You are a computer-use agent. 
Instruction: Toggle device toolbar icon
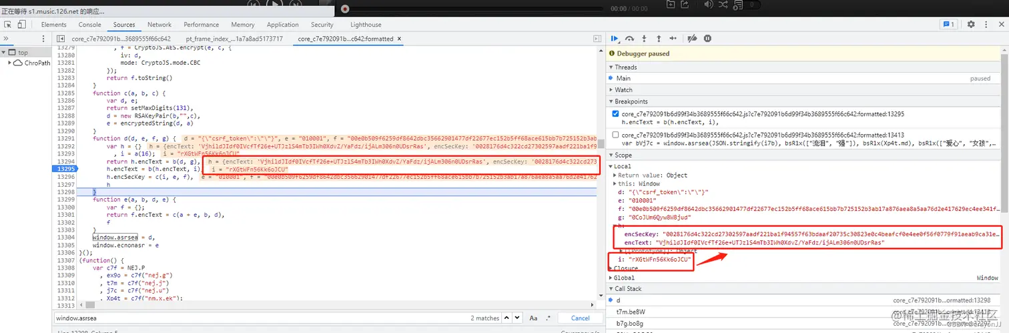coord(21,25)
